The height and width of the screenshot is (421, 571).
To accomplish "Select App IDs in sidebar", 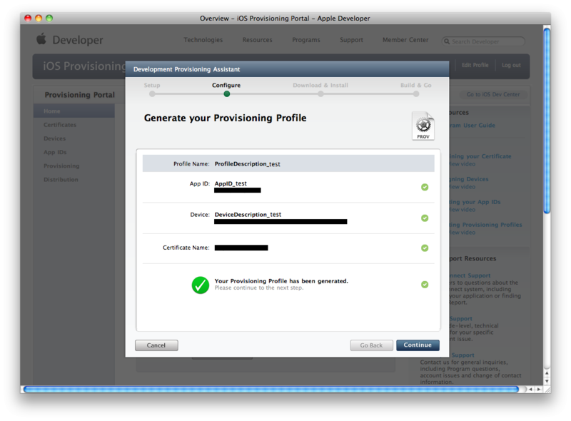I will tap(55, 152).
